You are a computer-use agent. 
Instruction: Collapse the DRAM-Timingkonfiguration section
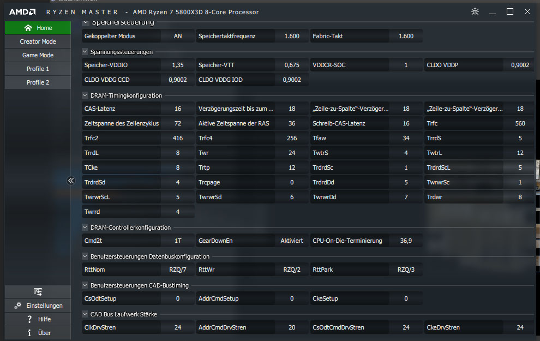pyautogui.click(x=85, y=95)
